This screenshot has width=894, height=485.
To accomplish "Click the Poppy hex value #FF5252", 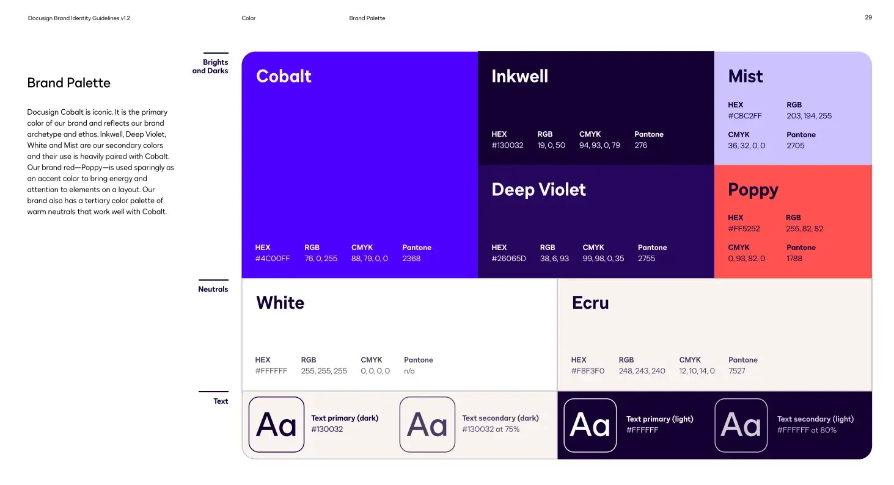I will point(744,229).
